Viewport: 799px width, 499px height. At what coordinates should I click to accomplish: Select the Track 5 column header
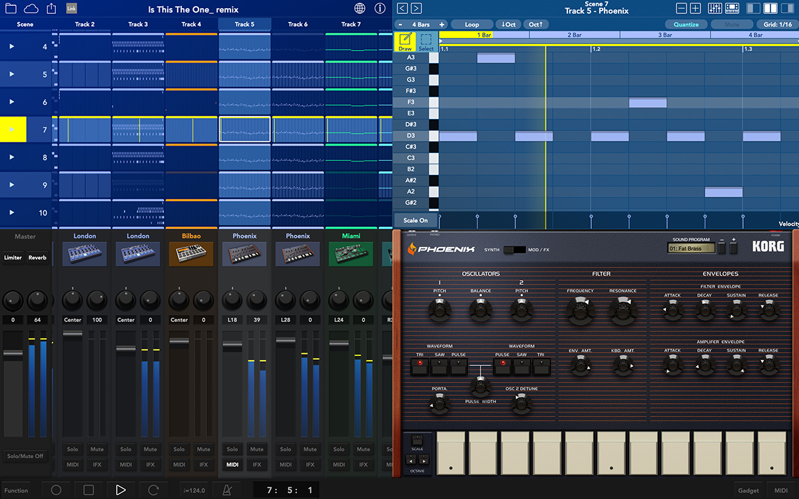[244, 23]
